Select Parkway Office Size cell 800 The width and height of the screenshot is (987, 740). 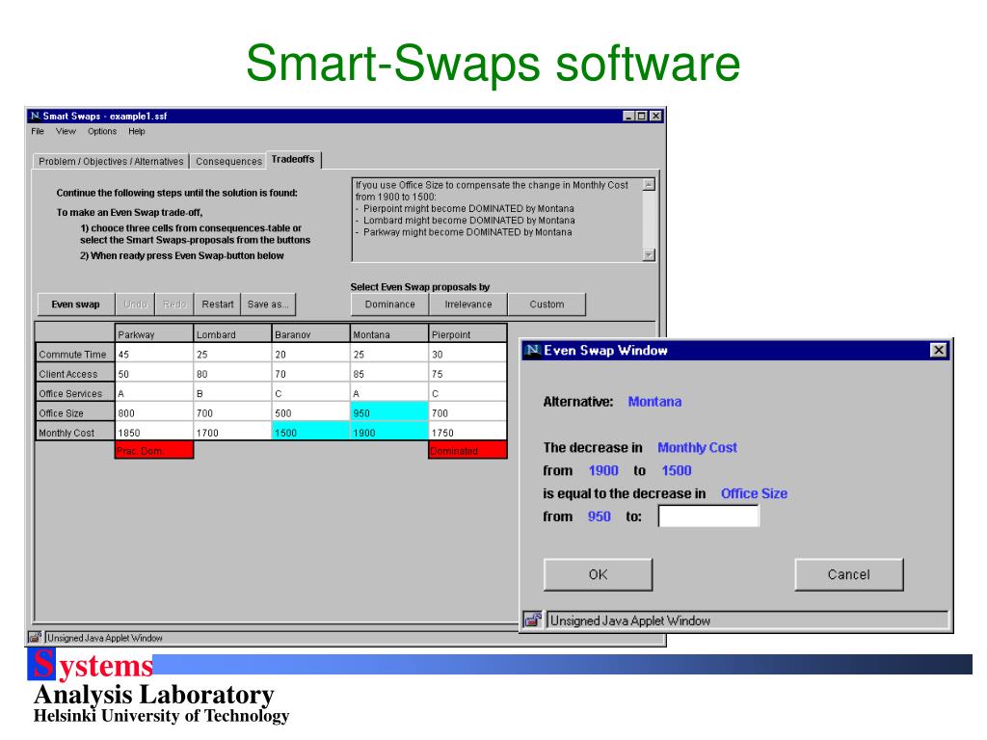click(154, 412)
